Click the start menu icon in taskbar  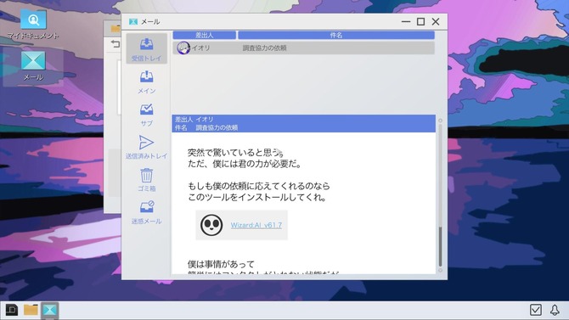pyautogui.click(x=11, y=310)
